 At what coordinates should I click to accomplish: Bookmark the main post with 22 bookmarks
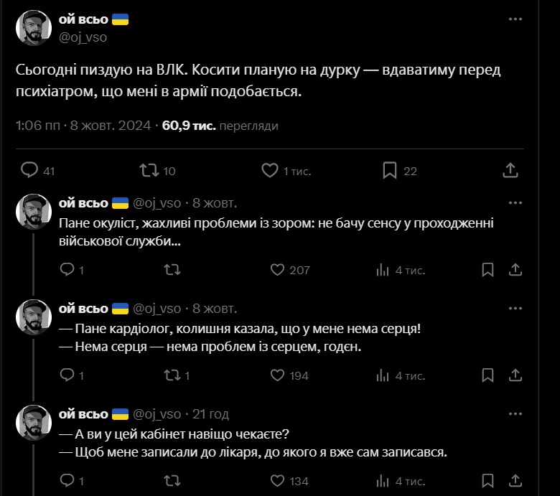tap(390, 171)
